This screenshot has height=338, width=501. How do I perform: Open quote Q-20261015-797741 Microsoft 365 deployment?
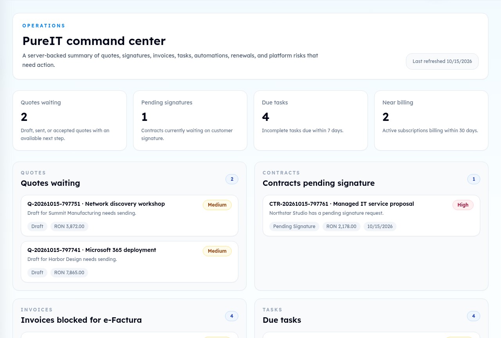coord(130,262)
